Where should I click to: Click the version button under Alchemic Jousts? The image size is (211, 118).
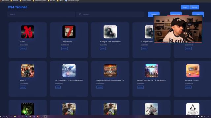click(188, 87)
